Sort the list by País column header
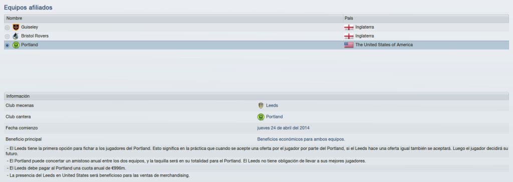Image resolution: width=513 pixels, height=182 pixels. pyautogui.click(x=426, y=19)
